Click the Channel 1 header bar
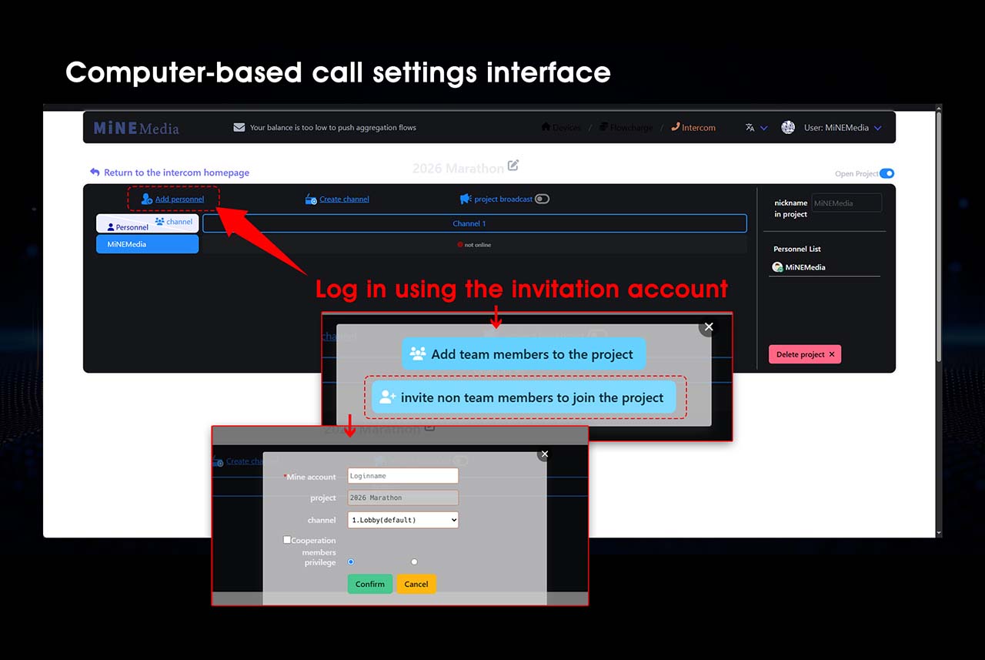 (474, 223)
